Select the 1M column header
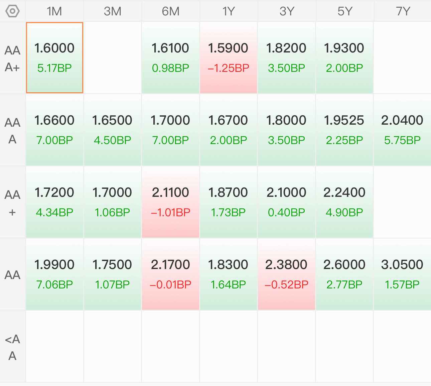Viewport: 431px width, 386px height. click(x=54, y=11)
